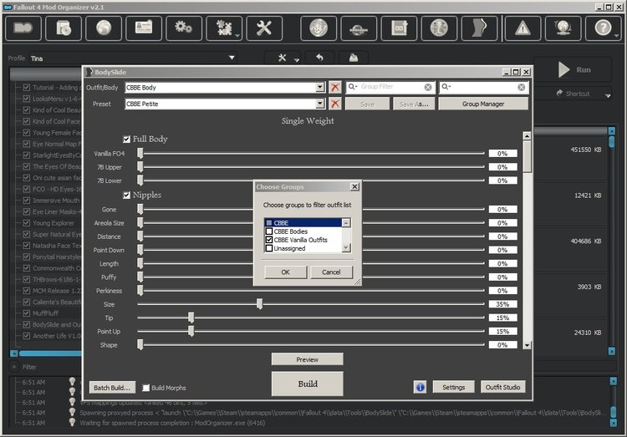Click the Build button
The width and height of the screenshot is (627, 437).
308,384
